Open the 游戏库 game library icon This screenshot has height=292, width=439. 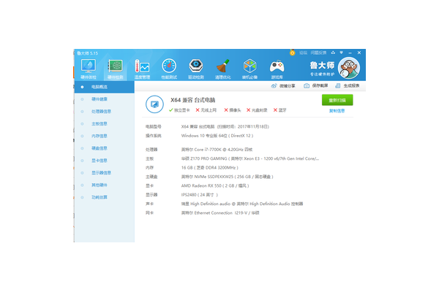[277, 67]
